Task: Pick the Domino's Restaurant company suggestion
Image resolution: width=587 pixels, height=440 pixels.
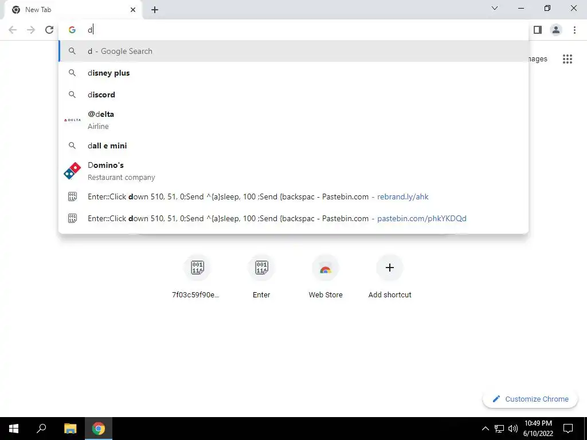Action: coord(293,171)
